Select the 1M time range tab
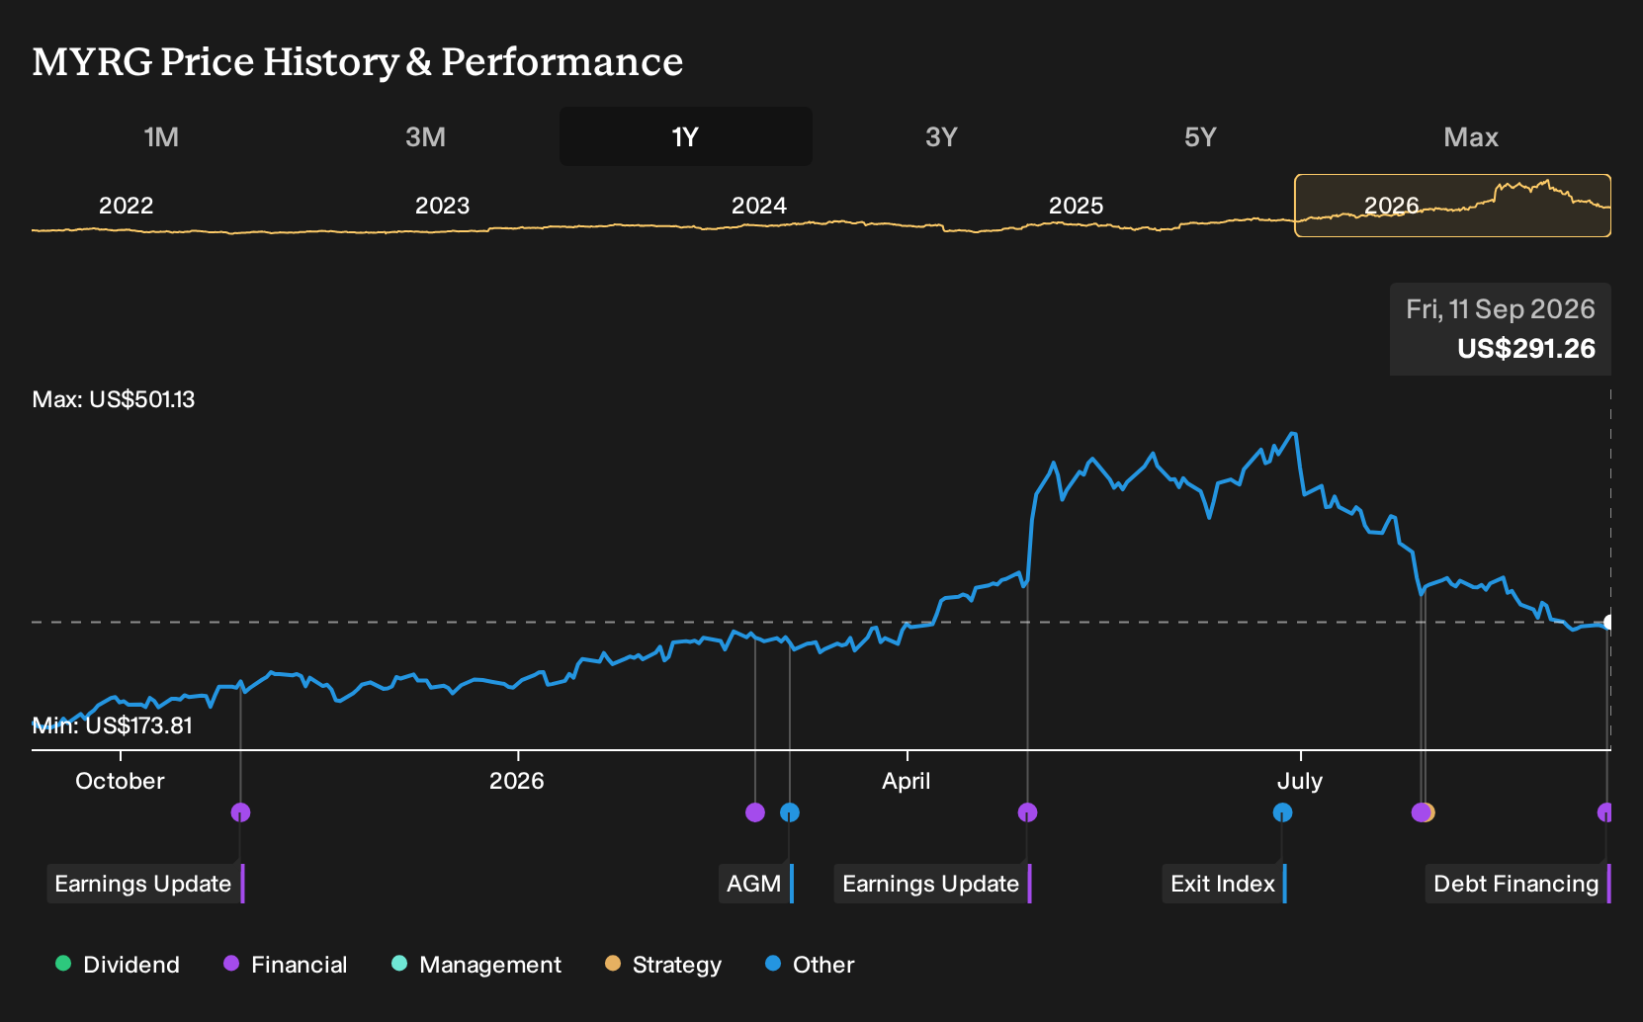 (161, 136)
